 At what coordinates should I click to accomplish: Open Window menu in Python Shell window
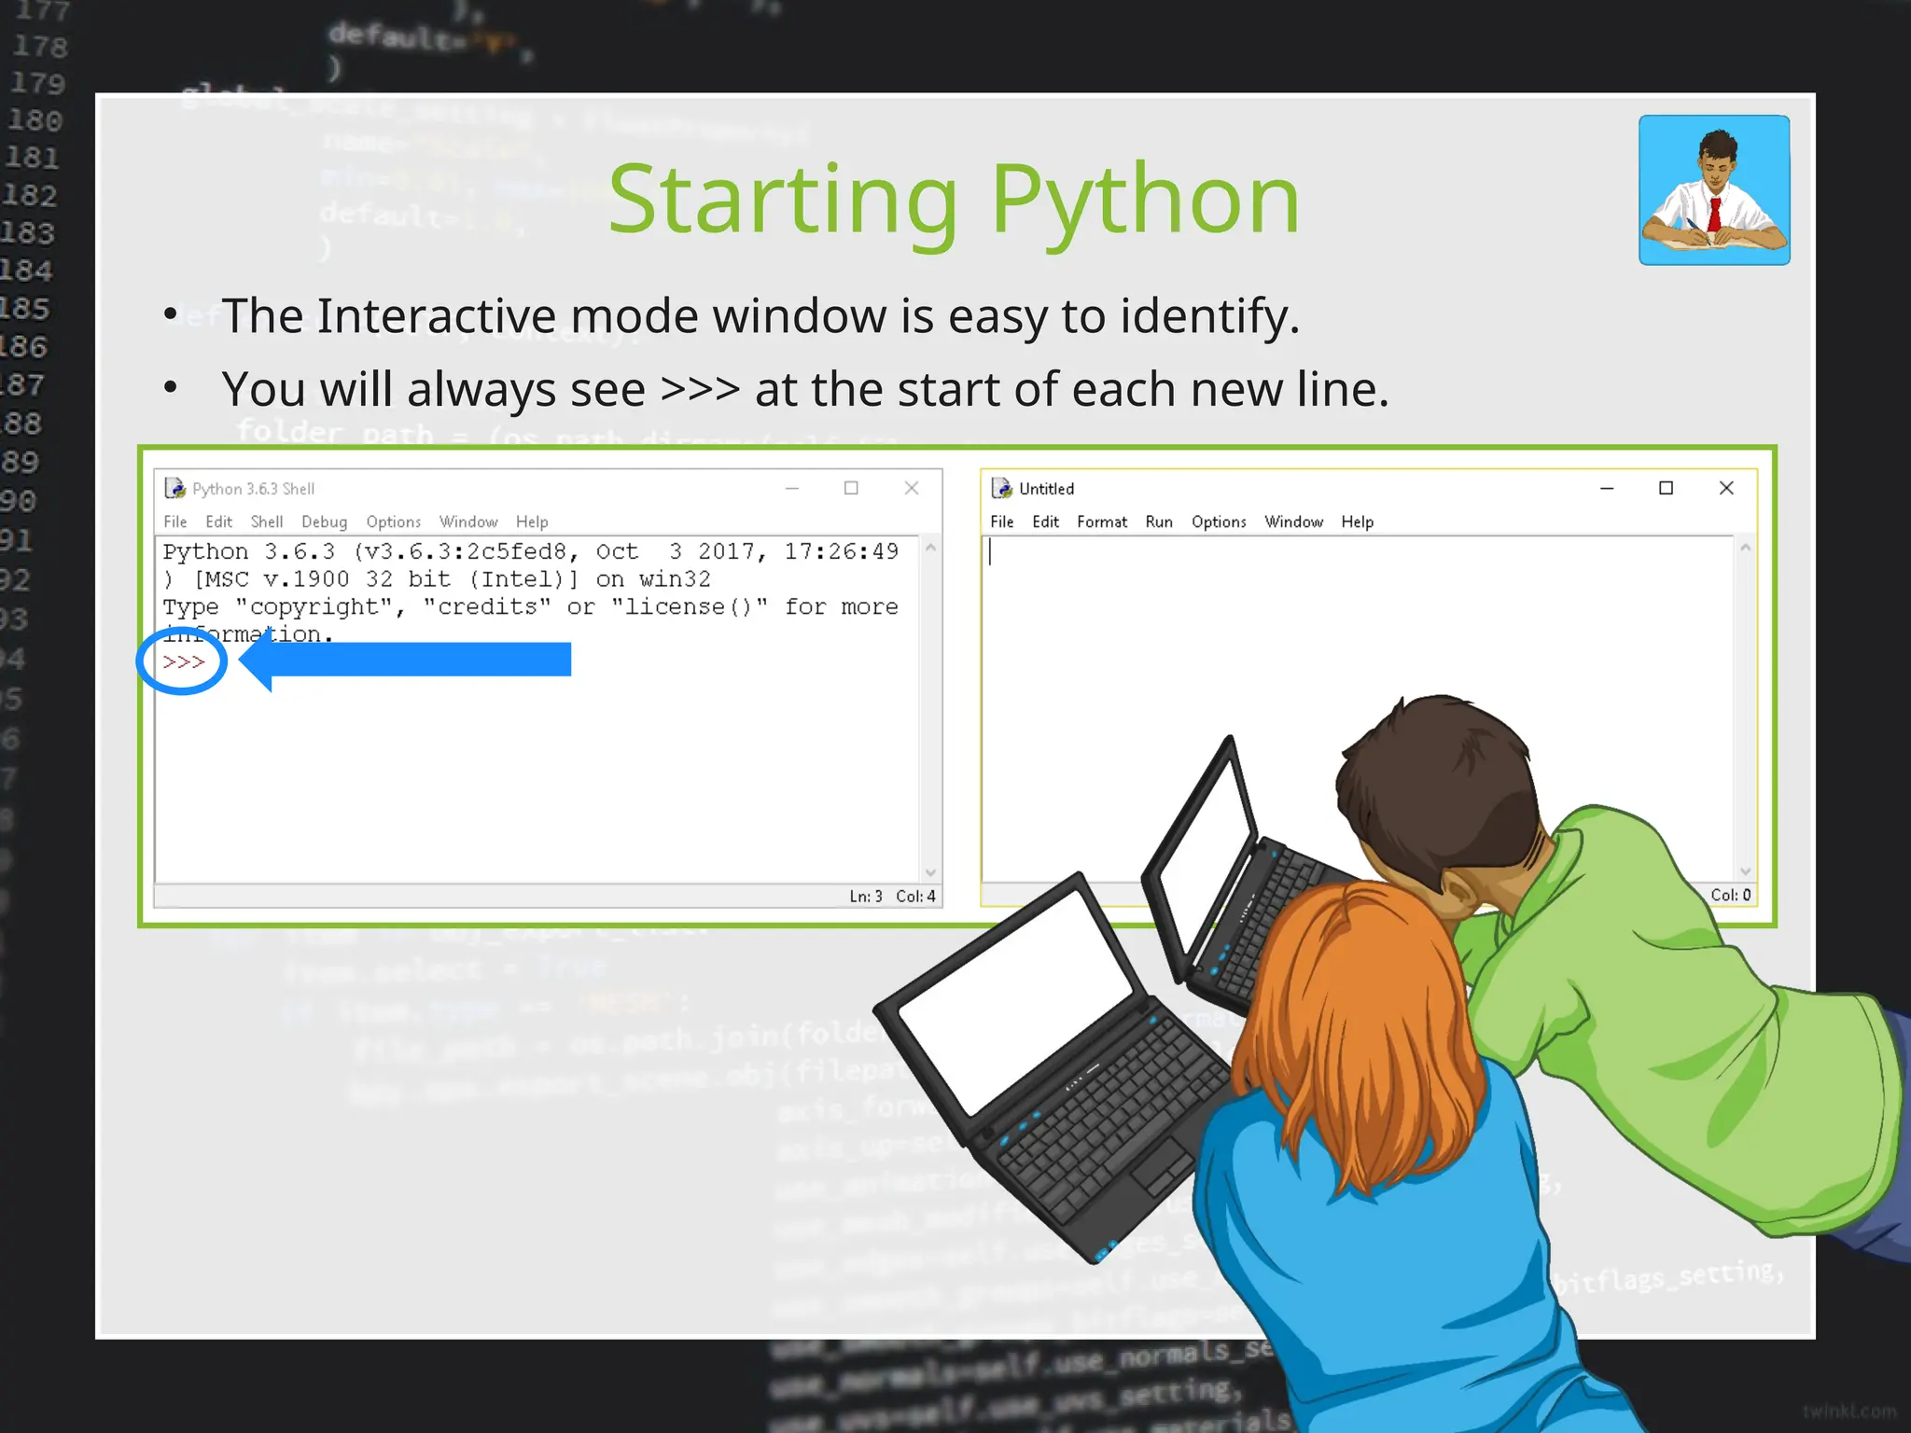468,522
